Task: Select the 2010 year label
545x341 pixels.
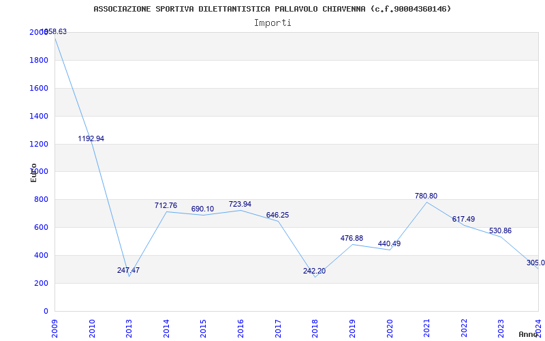Action: (x=92, y=329)
